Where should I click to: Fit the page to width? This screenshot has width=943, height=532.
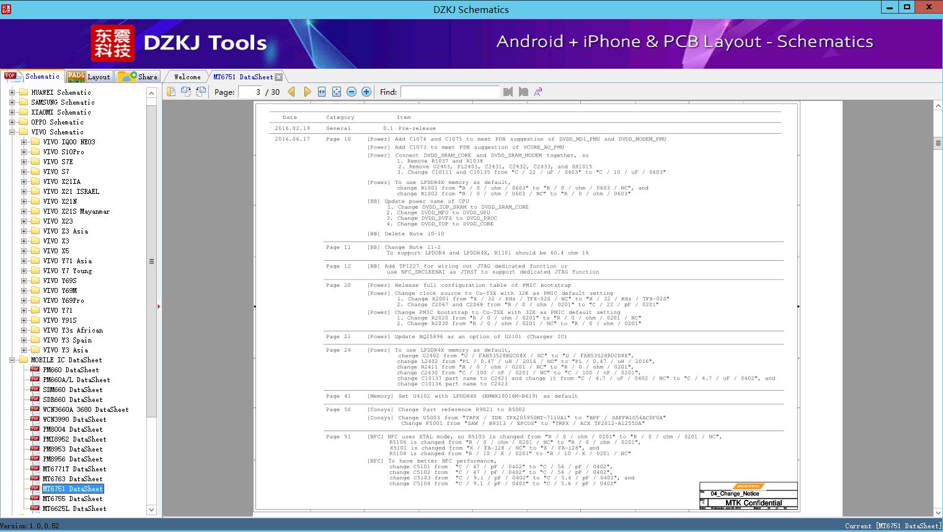point(322,92)
